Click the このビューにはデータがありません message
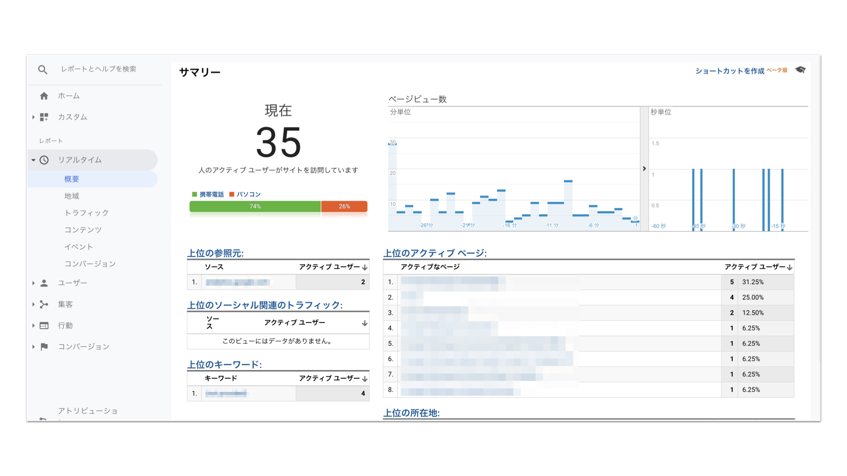 [x=277, y=341]
